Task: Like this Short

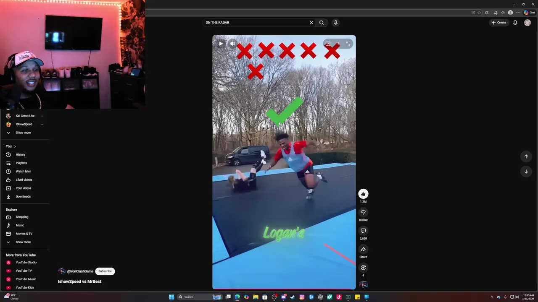Action: [363, 194]
